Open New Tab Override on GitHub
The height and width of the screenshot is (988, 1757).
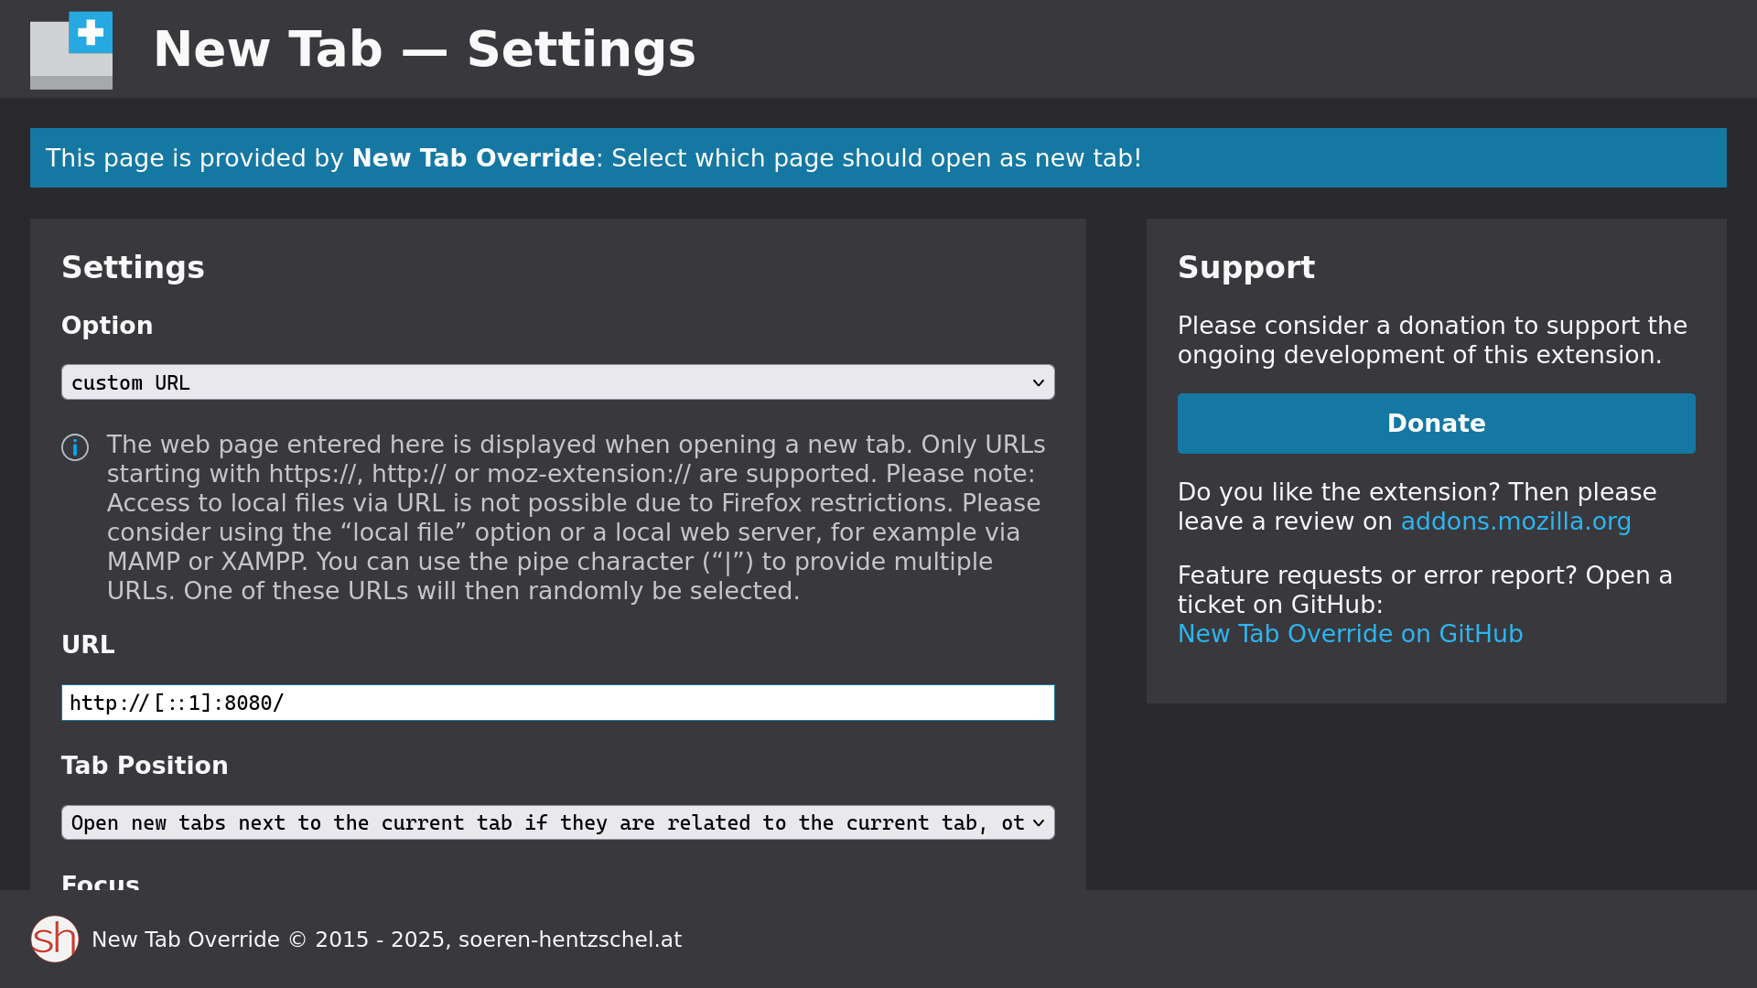pyautogui.click(x=1351, y=633)
